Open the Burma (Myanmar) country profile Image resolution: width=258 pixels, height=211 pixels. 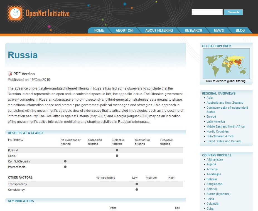click(218, 194)
